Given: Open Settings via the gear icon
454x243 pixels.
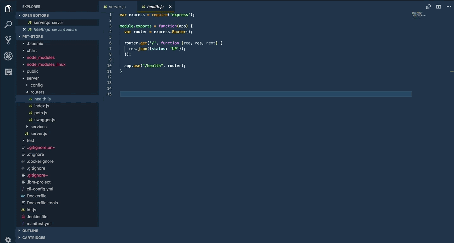Looking at the screenshot, I should click(8, 239).
